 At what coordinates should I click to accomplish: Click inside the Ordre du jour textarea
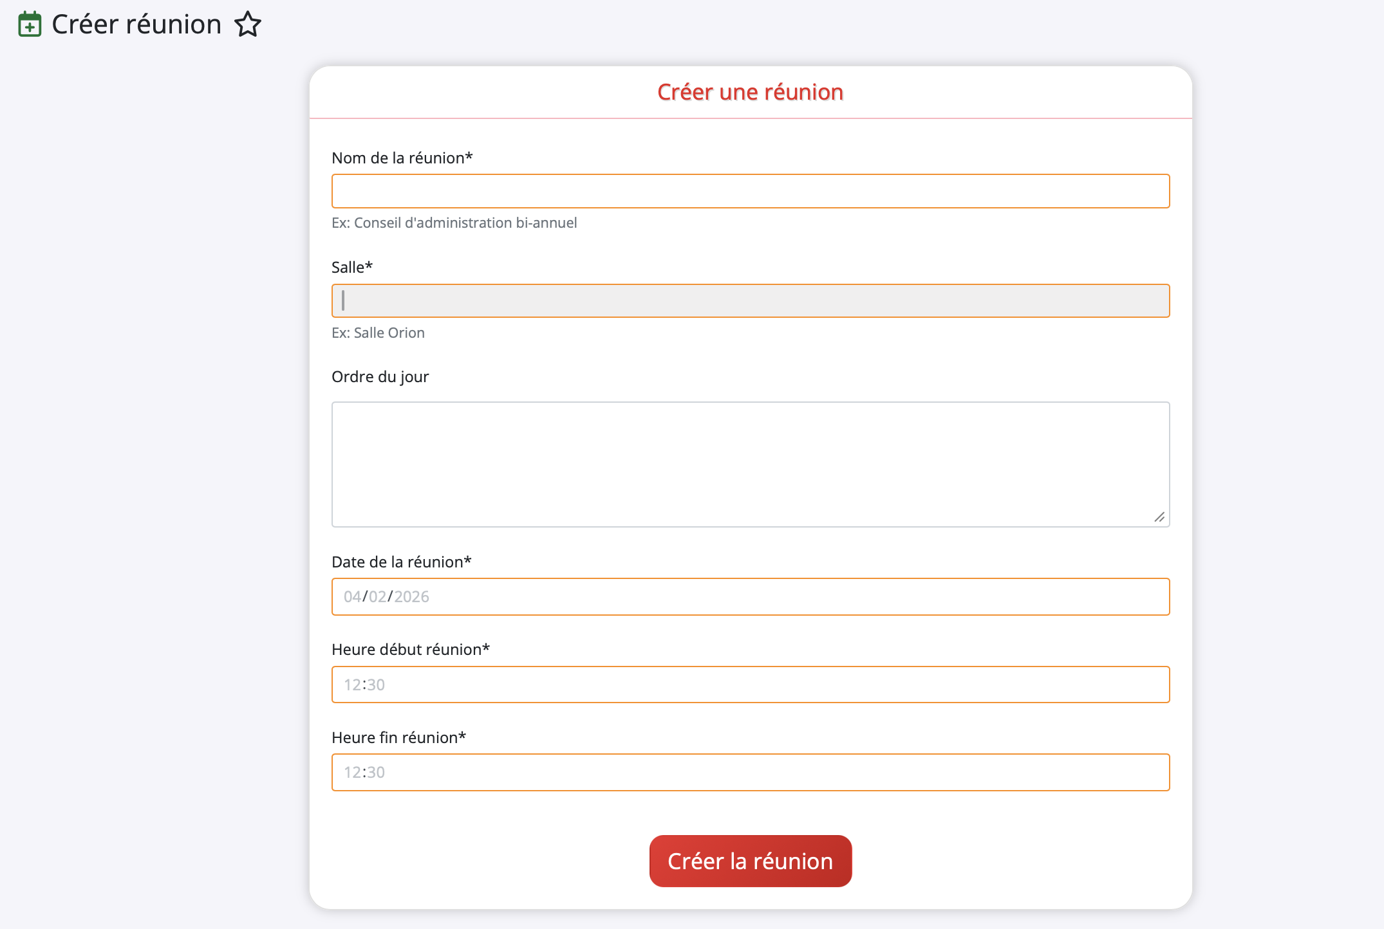point(750,464)
